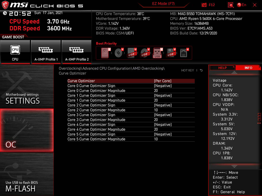Select the network boot device icon
Viewport: 262px width, 196px height.
184,53
